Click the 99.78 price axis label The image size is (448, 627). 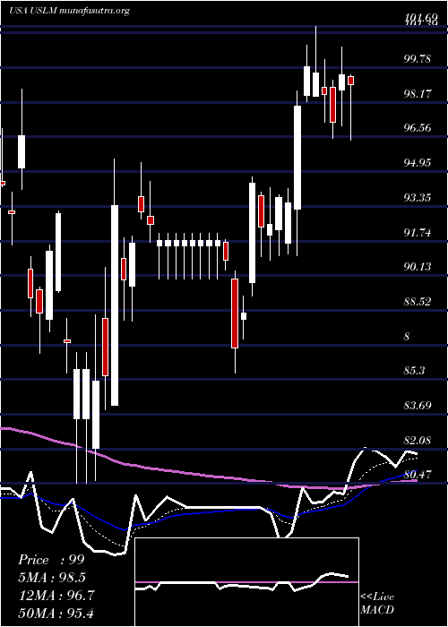(x=418, y=59)
